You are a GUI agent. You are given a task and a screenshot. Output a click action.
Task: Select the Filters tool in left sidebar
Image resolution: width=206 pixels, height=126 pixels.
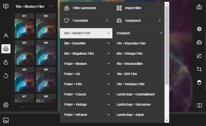coord(6,49)
